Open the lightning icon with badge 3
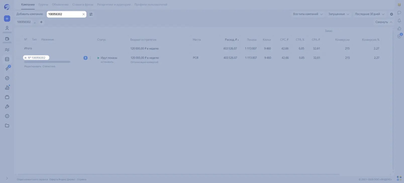This screenshot has height=183, width=404. [7, 68]
